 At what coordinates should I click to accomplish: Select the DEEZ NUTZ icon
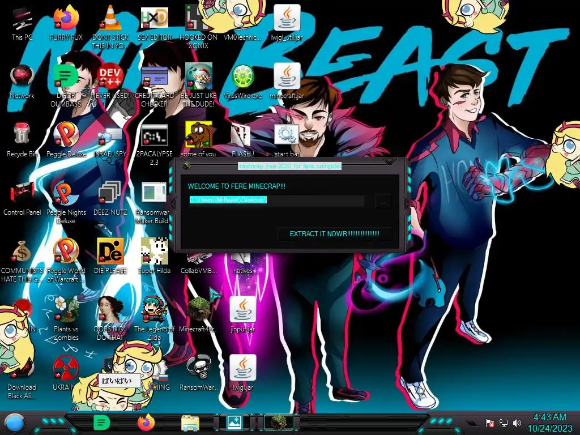pyautogui.click(x=110, y=198)
